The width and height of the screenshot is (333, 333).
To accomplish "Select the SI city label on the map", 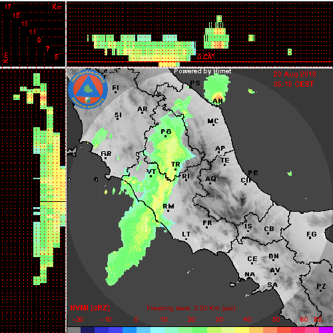I will tap(118, 115).
